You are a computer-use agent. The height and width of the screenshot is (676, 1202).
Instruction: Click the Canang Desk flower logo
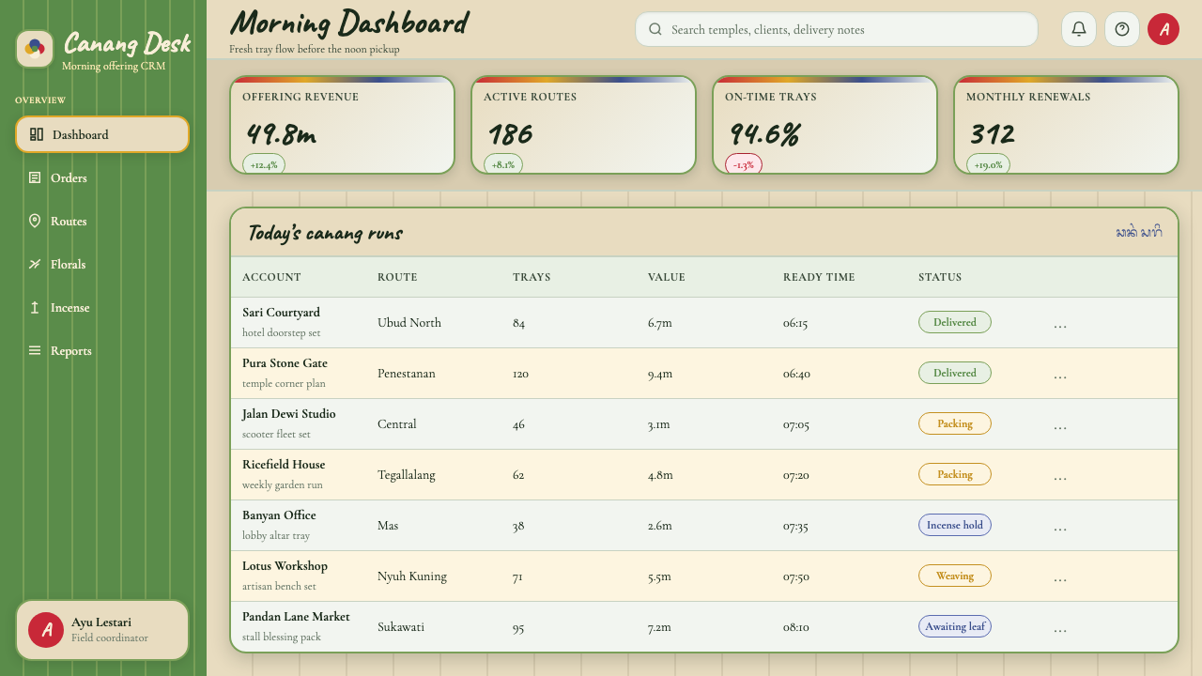(35, 49)
